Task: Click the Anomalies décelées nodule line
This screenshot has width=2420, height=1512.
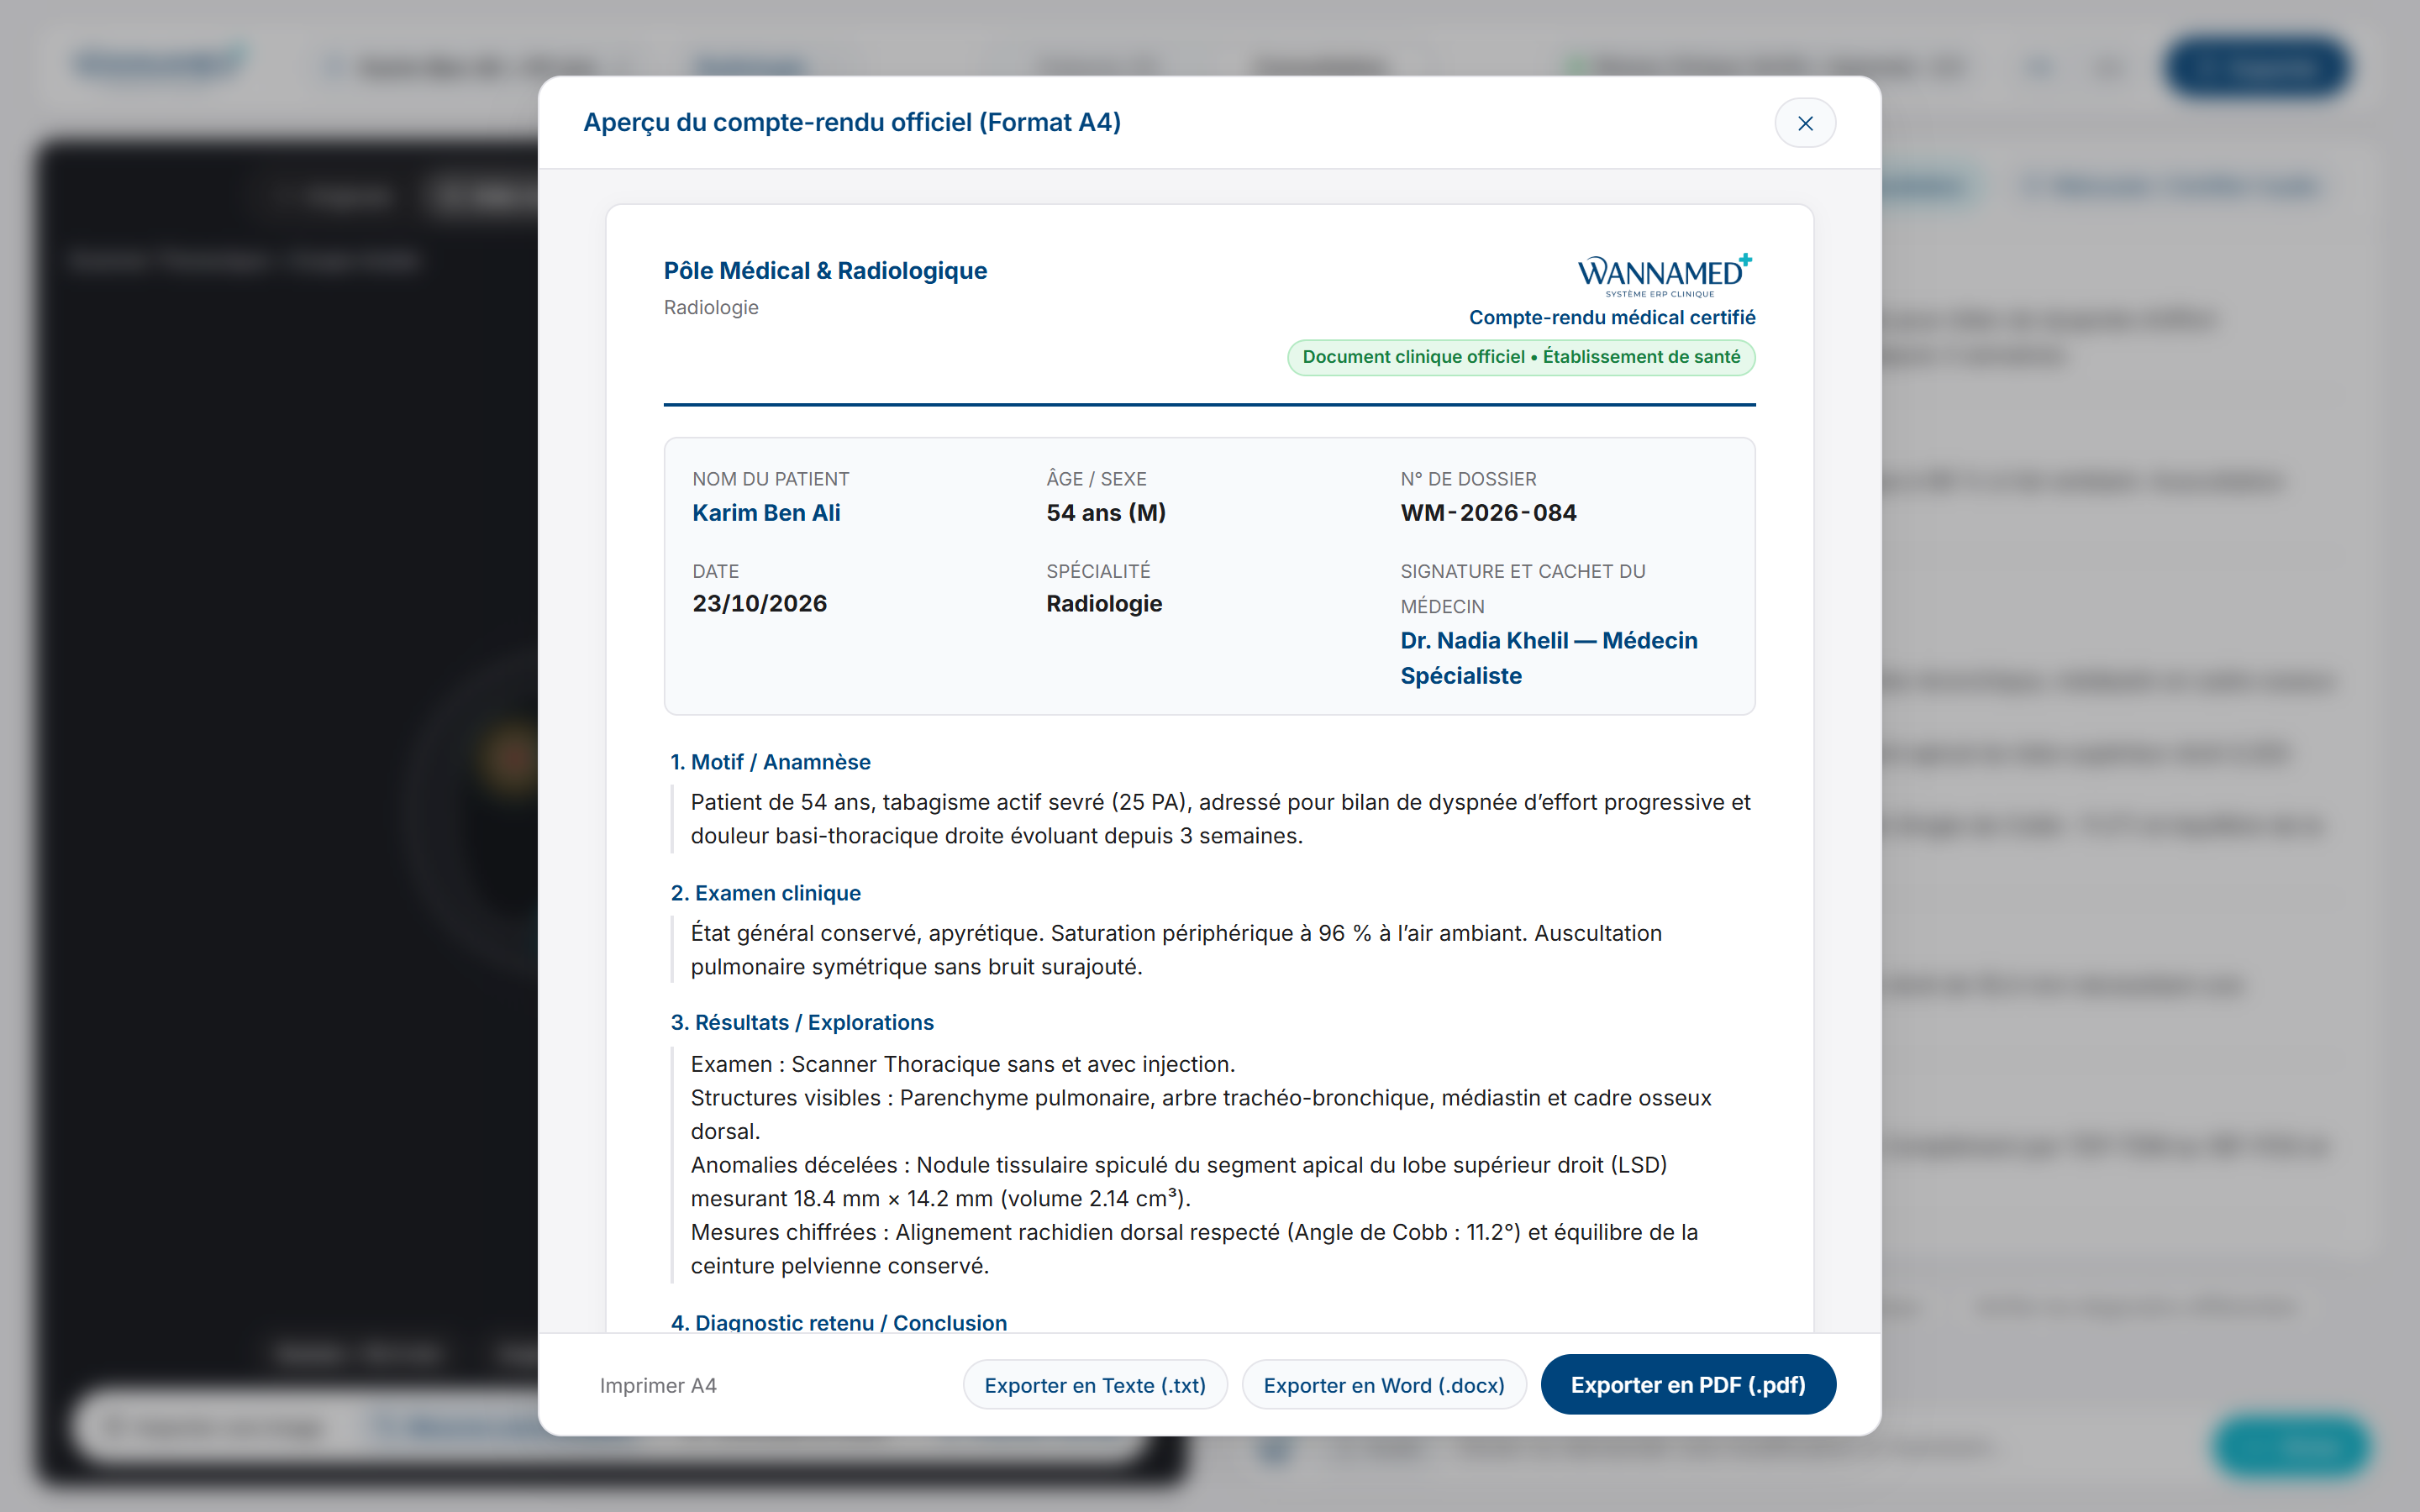Action: coord(1178,1182)
